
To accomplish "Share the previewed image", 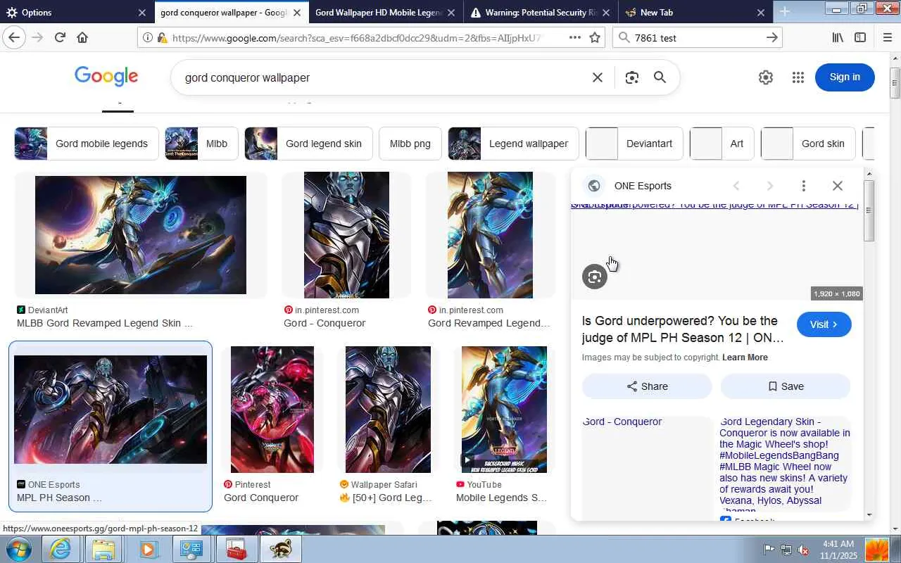I will [647, 386].
